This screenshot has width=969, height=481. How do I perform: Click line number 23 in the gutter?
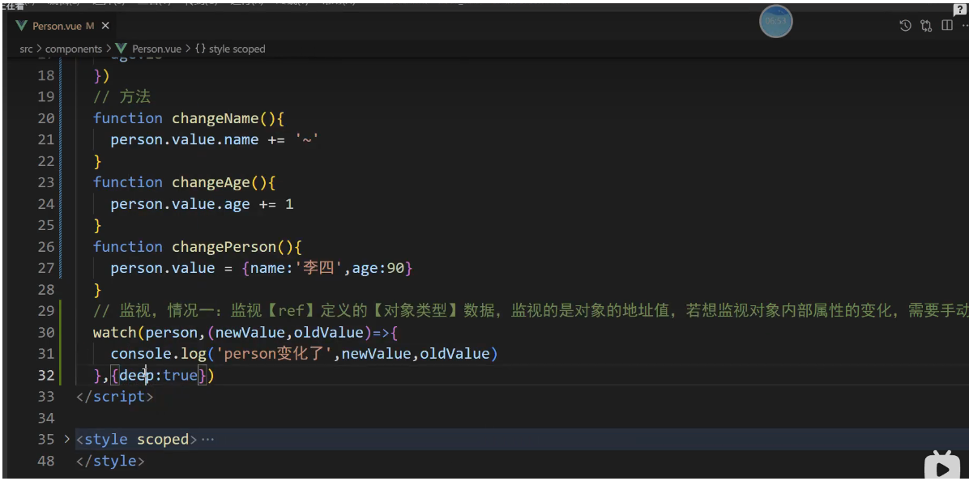(45, 182)
